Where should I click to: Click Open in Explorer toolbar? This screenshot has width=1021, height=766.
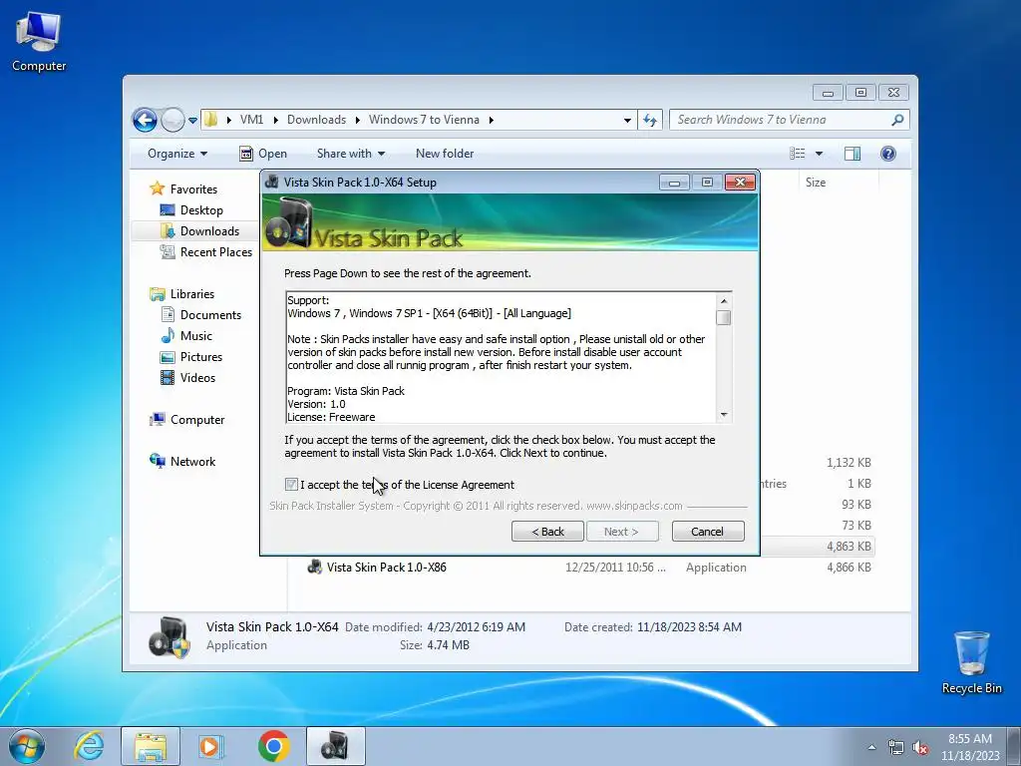point(263,154)
